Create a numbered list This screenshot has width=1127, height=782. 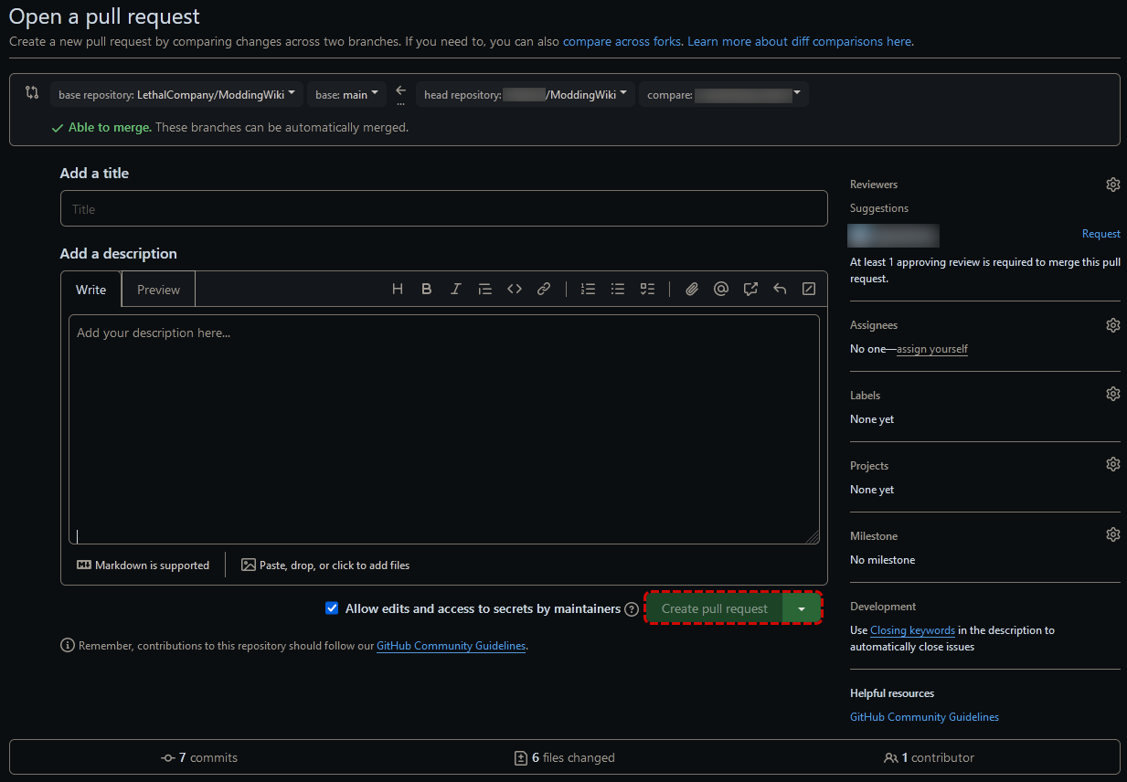[x=588, y=289]
